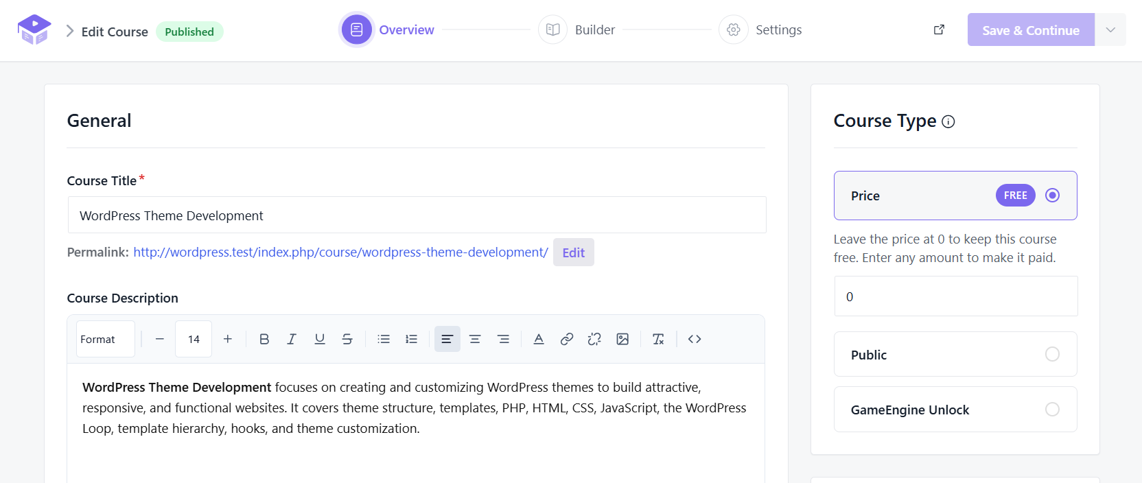The image size is (1142, 483).
Task: Click the Course Type info icon
Action: click(x=948, y=121)
